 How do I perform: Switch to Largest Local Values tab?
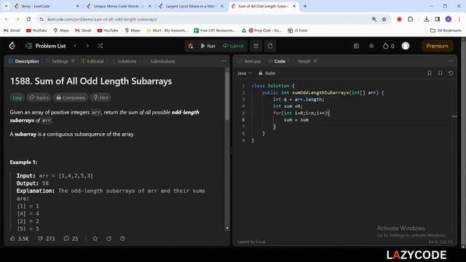[x=191, y=6]
